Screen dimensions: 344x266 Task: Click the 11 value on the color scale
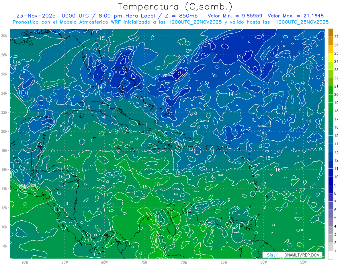tap(337, 168)
